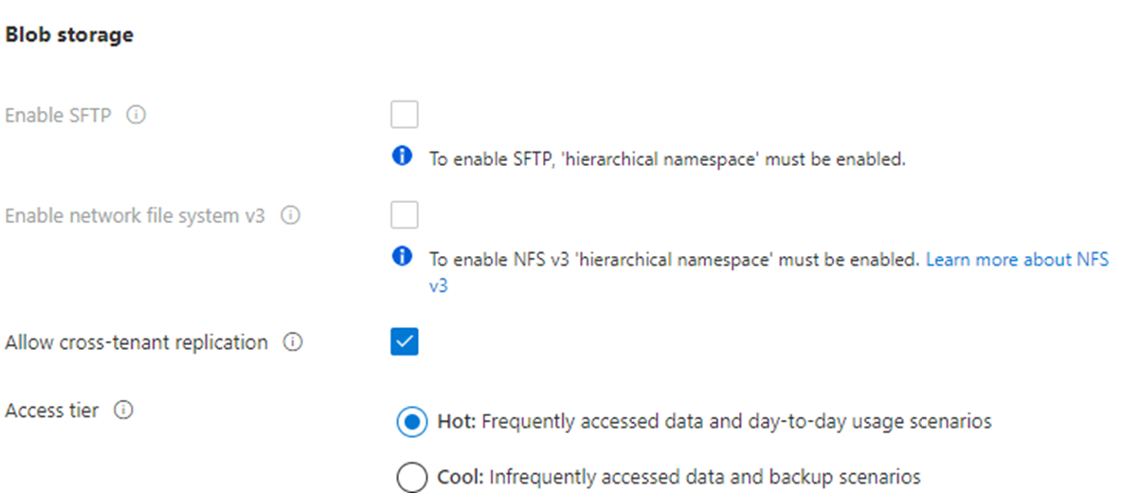This screenshot has width=1121, height=493.
Task: Click the Cool tier description about backup scenarios
Action: click(x=701, y=477)
